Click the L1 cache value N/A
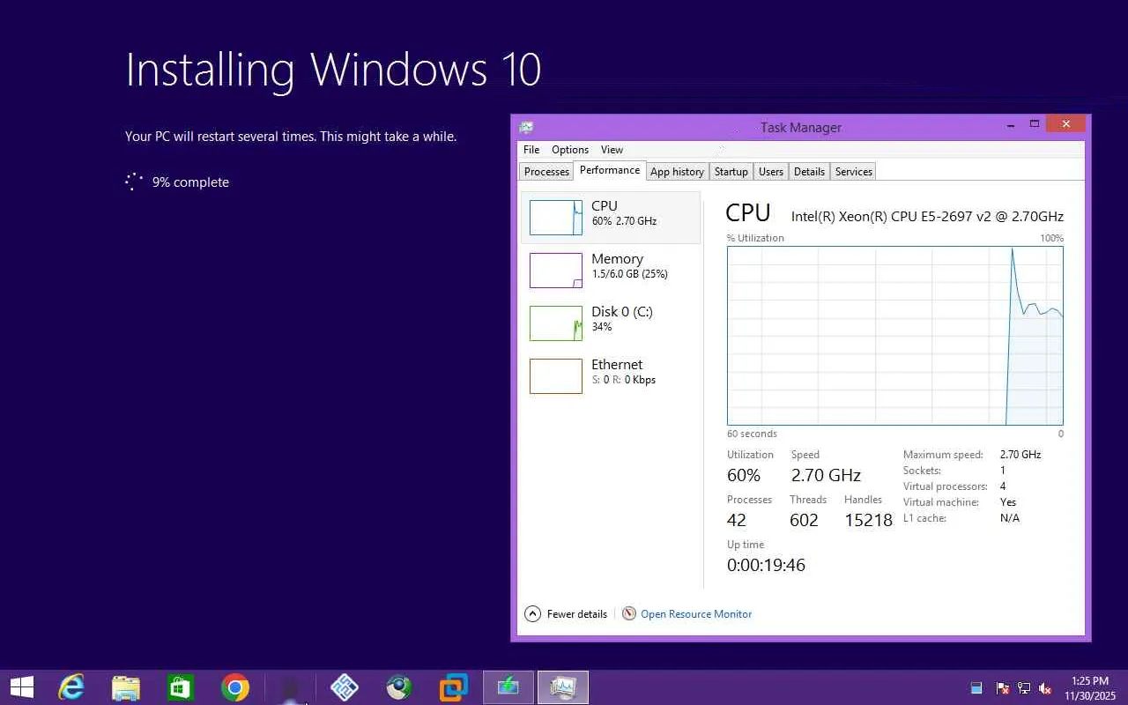Viewport: 1128px width, 705px height. click(x=1010, y=518)
